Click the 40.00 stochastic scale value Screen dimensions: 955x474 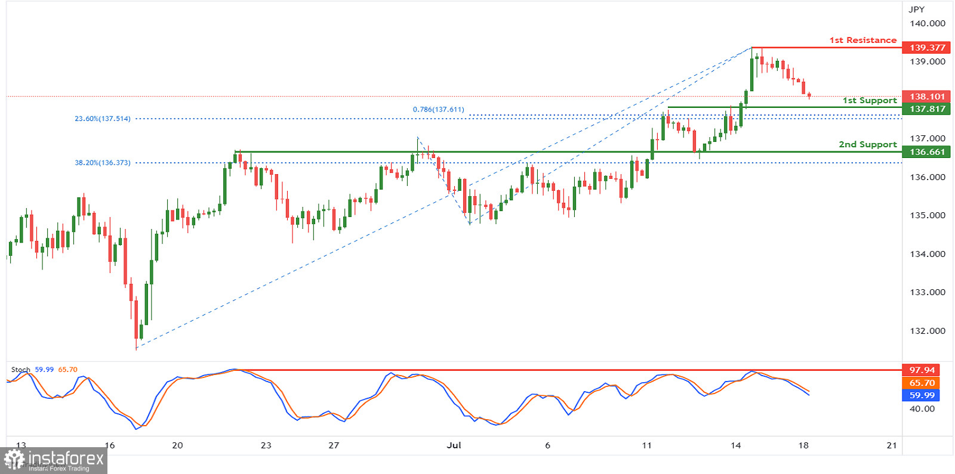(922, 409)
